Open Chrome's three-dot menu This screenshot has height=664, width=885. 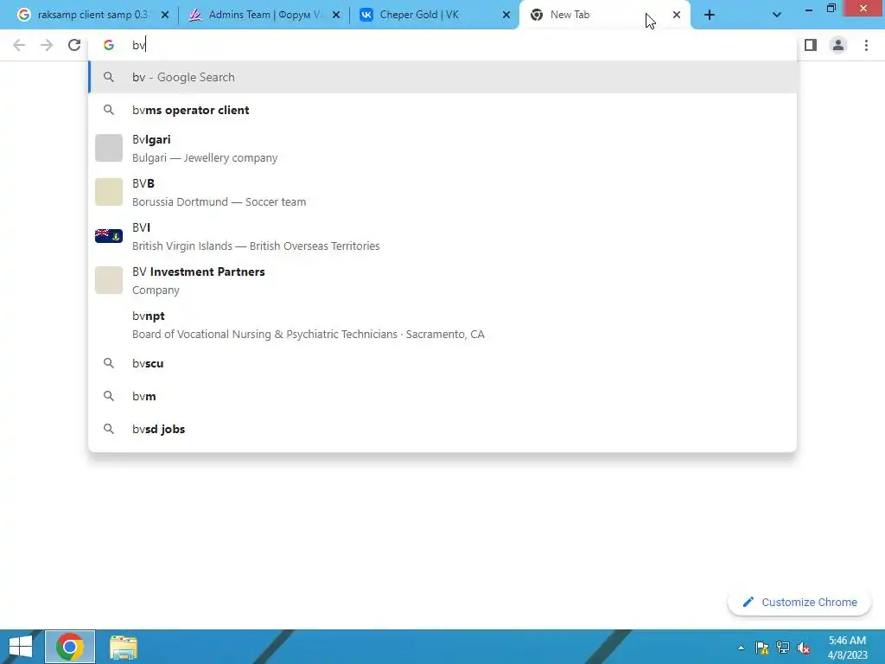(x=866, y=45)
